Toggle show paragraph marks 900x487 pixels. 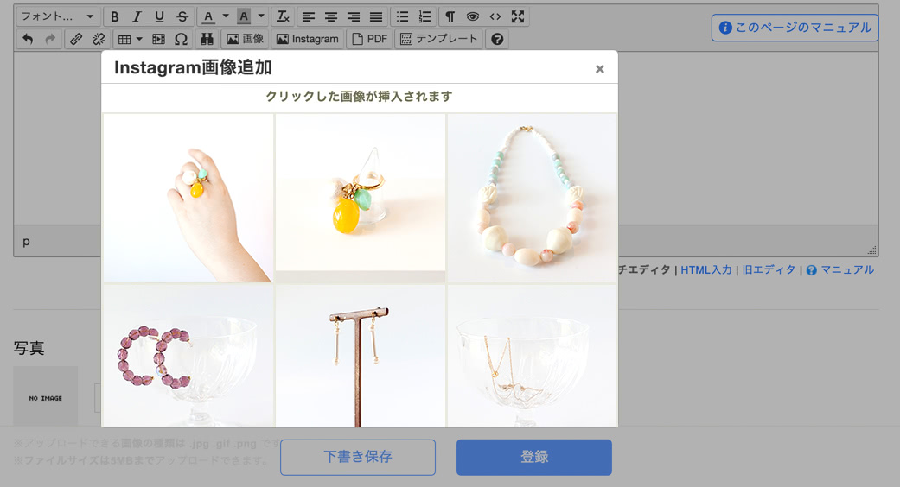450,16
